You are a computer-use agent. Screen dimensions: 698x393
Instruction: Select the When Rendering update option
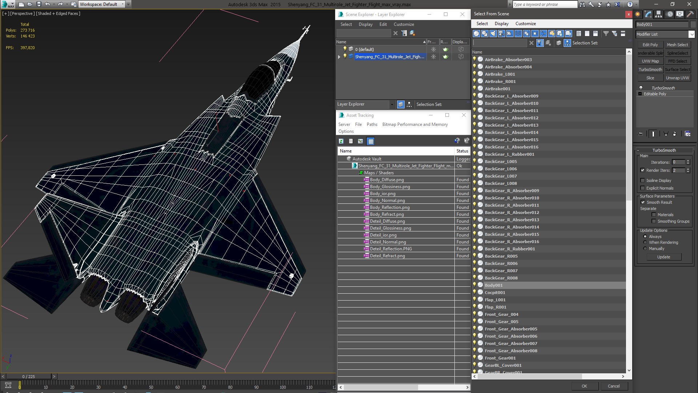(x=645, y=242)
